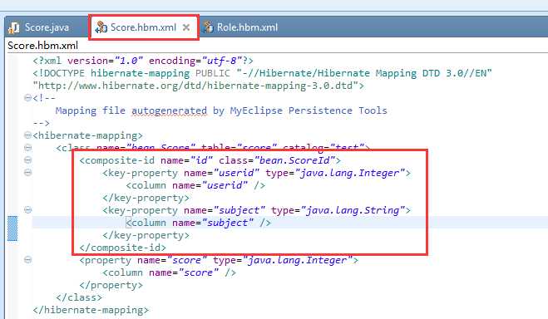This screenshot has width=548, height=319.
Task: Collapse the subject key-property element
Action: pyautogui.click(x=28, y=209)
